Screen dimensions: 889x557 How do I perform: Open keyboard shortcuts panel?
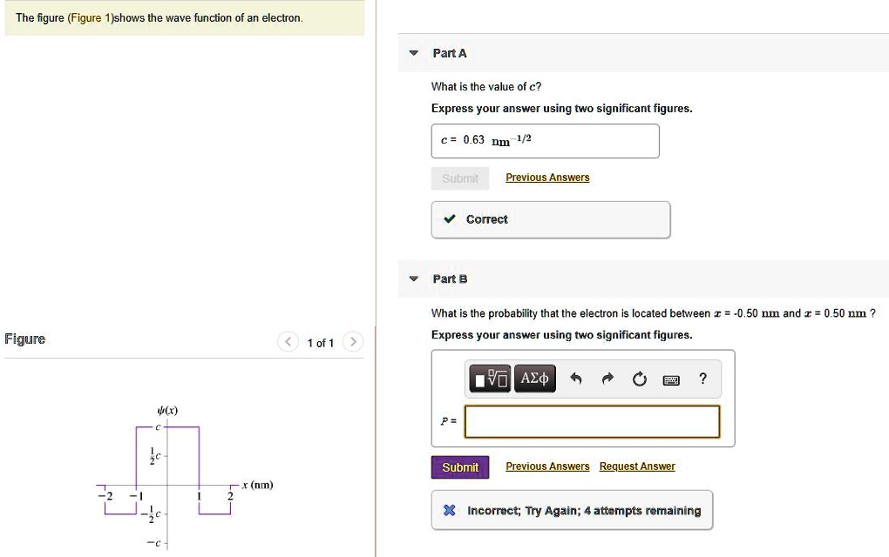click(x=671, y=379)
